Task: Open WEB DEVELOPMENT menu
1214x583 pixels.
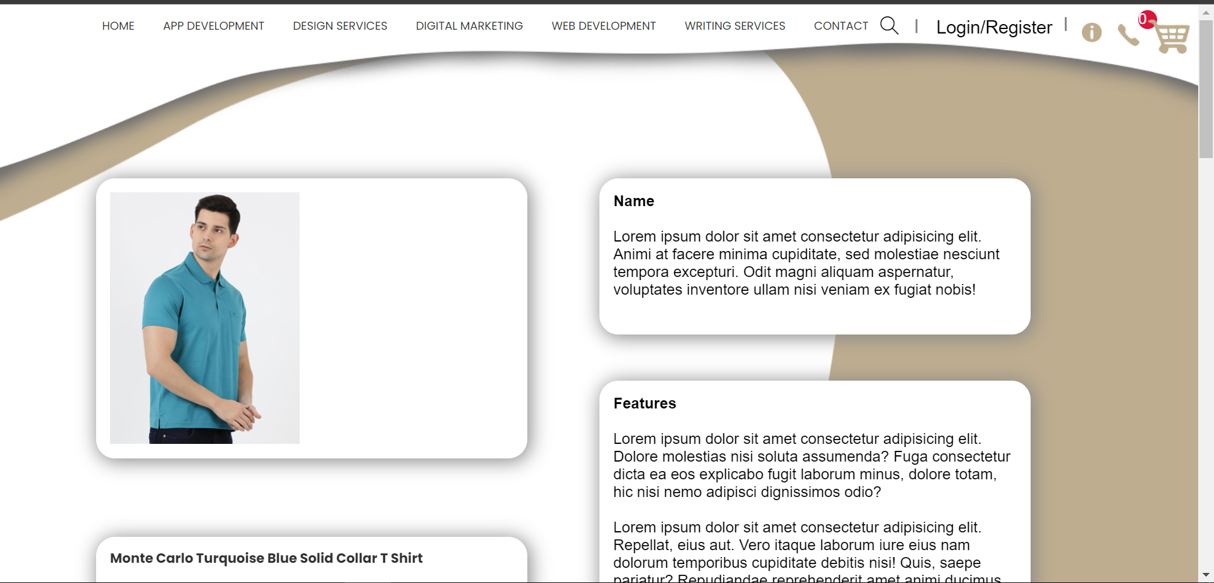Action: click(x=604, y=26)
